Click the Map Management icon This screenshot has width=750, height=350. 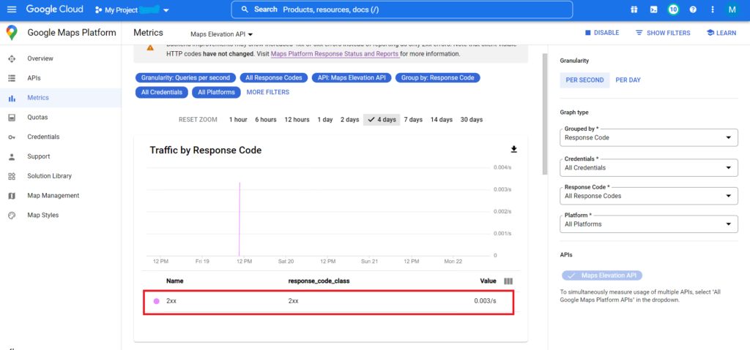click(x=12, y=196)
